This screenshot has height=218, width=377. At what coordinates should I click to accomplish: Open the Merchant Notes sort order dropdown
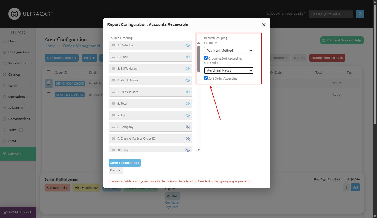tap(229, 71)
